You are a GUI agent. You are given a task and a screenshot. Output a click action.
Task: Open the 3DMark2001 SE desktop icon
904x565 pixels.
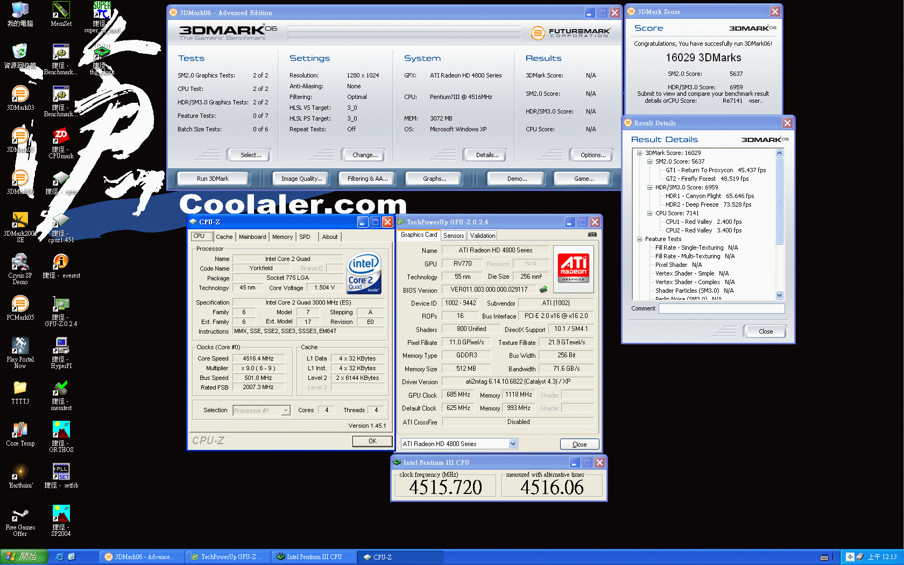[20, 227]
